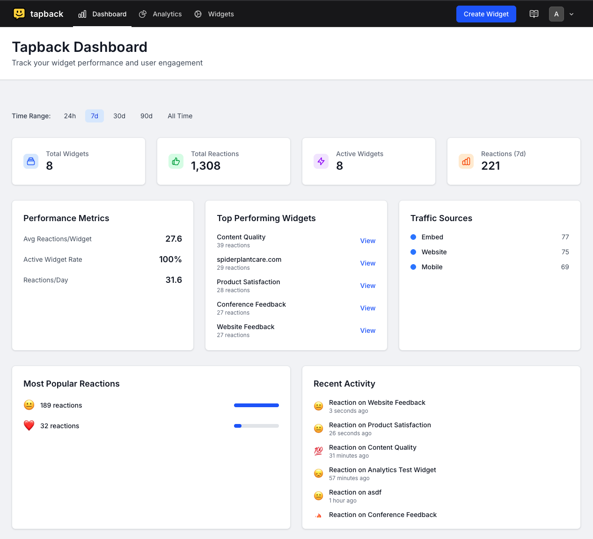Click the Reactions/Day value 31.6
The width and height of the screenshot is (593, 539).
point(174,280)
